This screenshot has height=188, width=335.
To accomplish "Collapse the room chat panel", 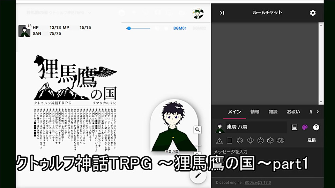I will [x=222, y=13].
